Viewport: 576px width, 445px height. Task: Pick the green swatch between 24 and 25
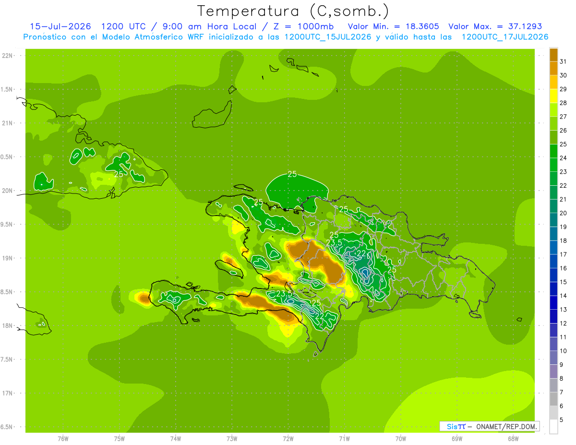click(x=553, y=151)
